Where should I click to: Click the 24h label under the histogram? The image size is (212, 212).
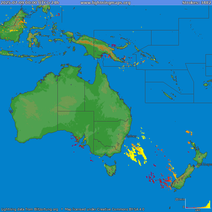(198, 210)
